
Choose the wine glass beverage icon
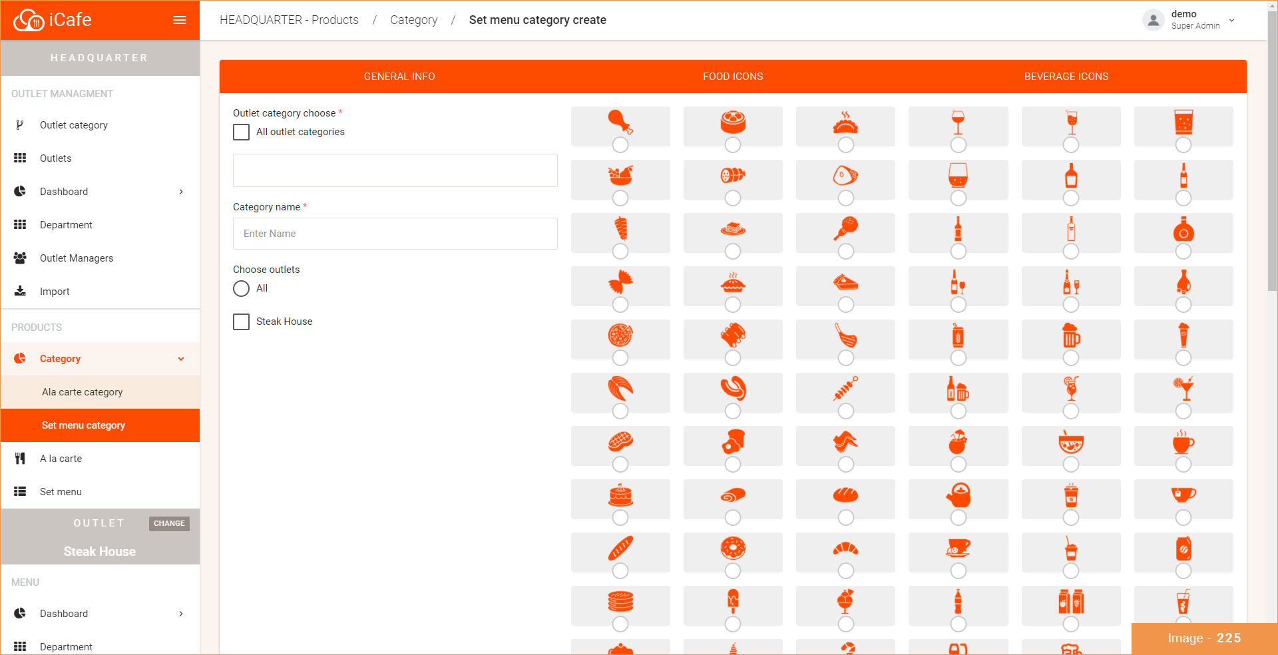(x=958, y=122)
